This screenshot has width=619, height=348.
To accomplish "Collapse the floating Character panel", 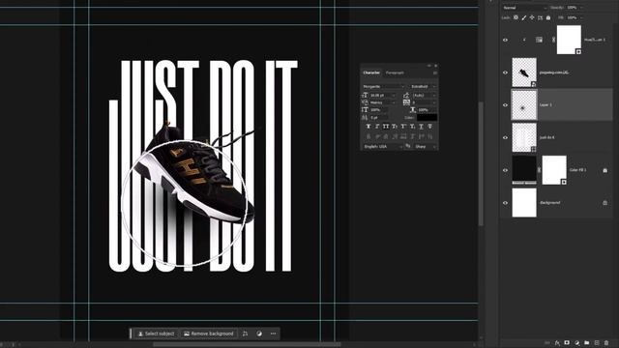I will coord(429,66).
